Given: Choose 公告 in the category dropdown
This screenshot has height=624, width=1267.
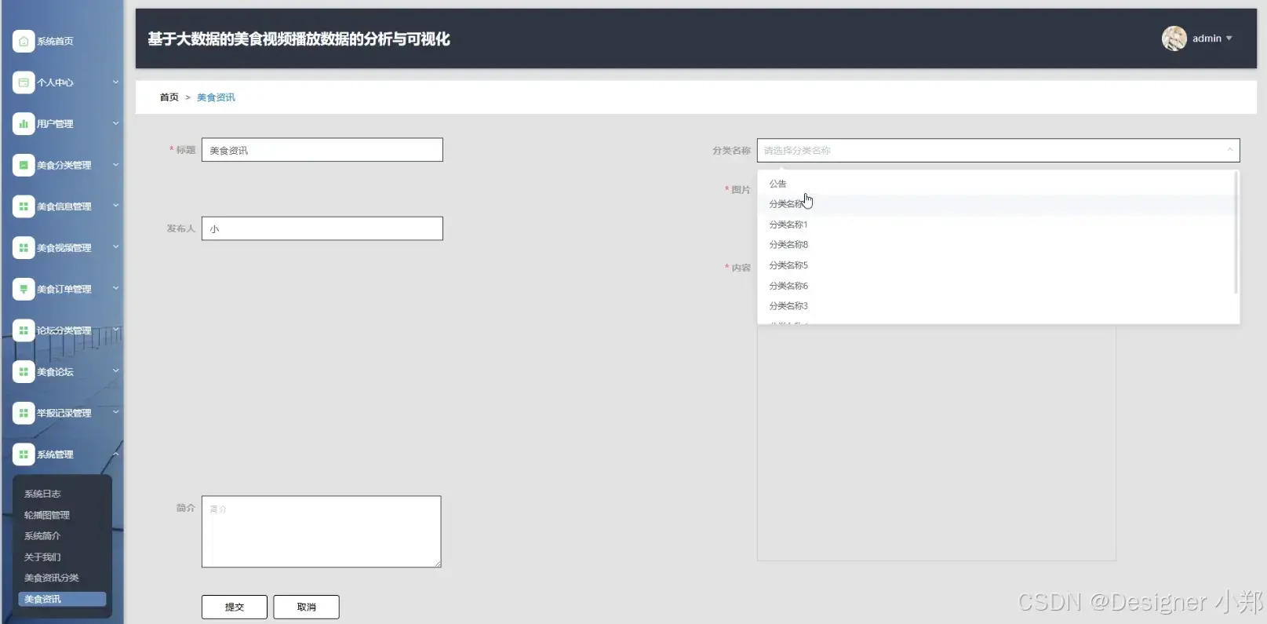Looking at the screenshot, I should tap(996, 184).
